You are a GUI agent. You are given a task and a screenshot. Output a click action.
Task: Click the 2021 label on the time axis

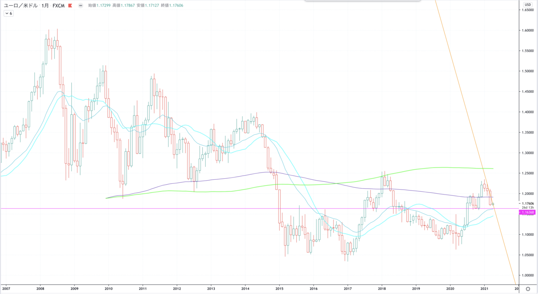coord(485,290)
